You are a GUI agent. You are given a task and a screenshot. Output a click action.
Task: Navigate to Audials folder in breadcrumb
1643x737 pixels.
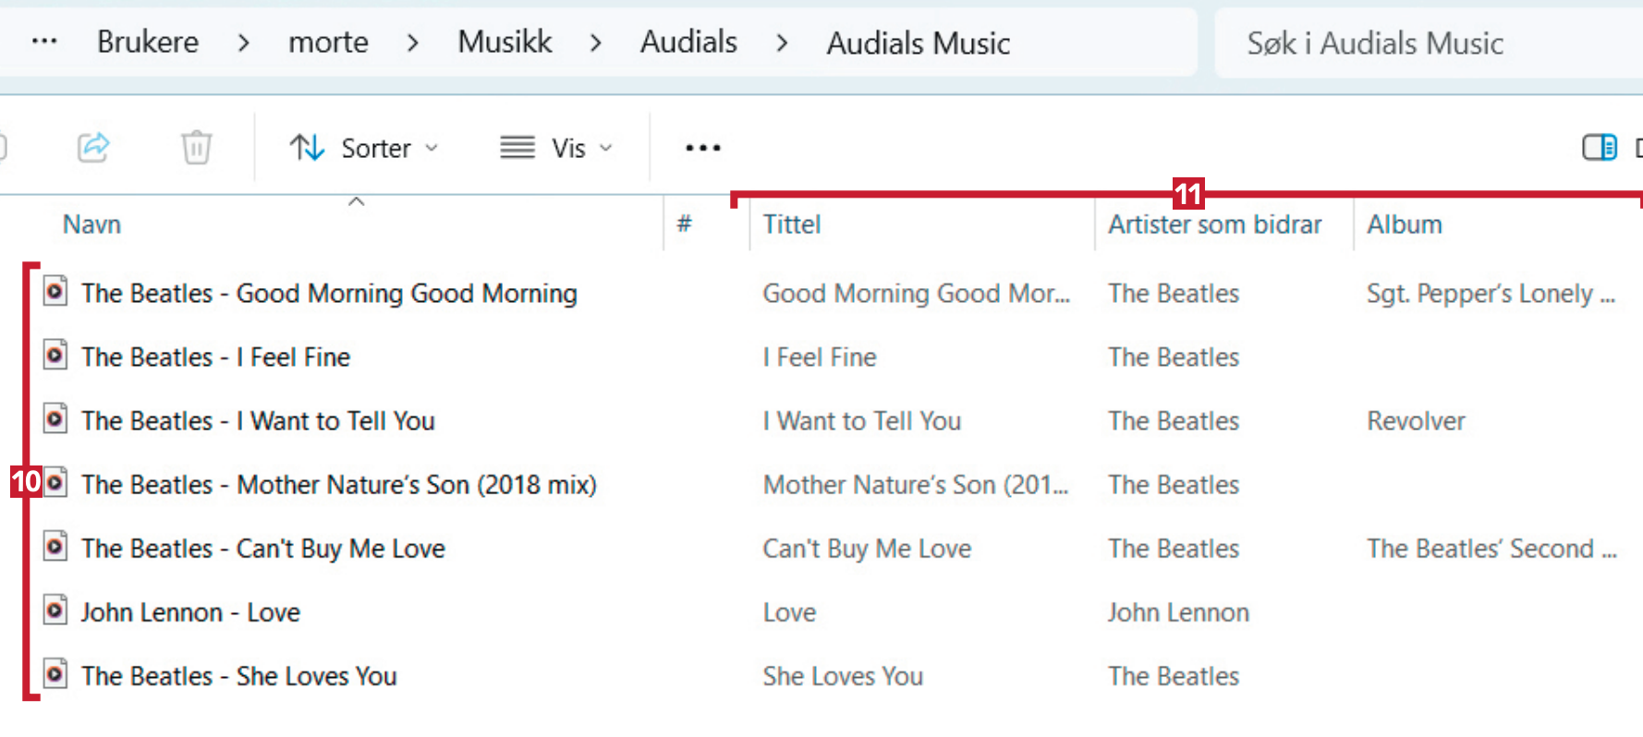point(688,42)
